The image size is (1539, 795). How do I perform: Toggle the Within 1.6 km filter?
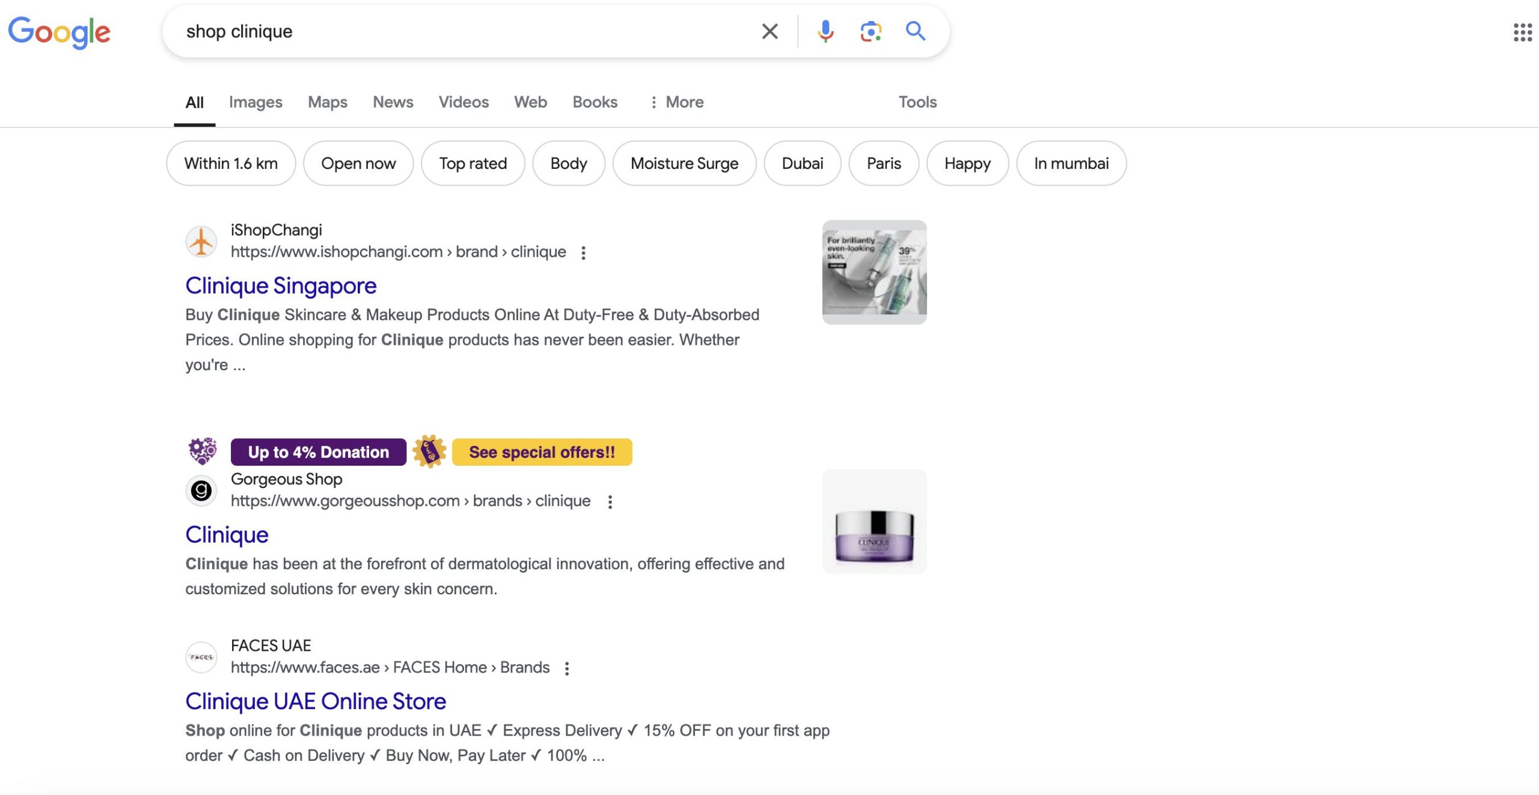click(231, 163)
